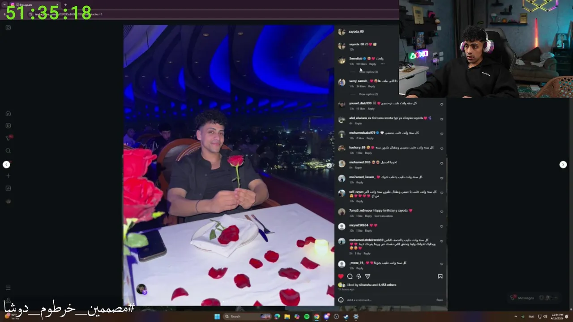This screenshot has width=573, height=322.
Task: Open more options on 3mrdiab's comment
Action: 382,64
